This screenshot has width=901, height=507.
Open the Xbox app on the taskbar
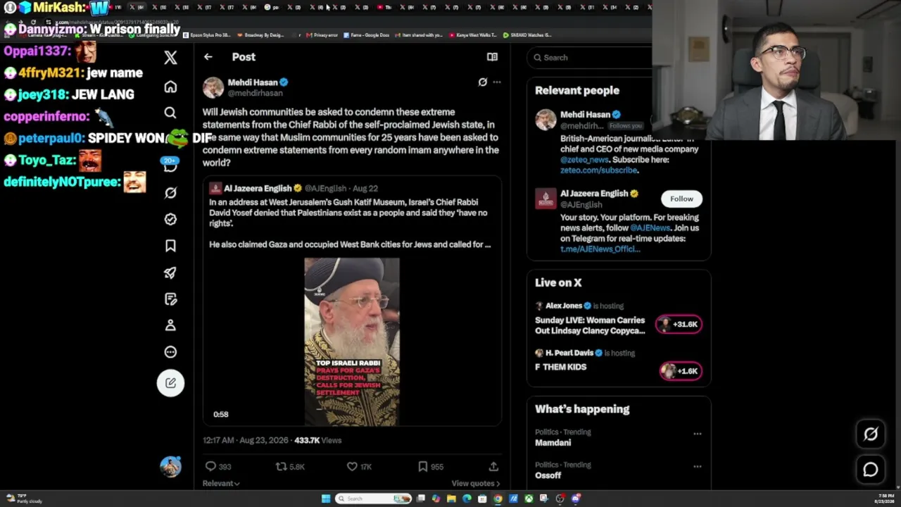pos(529,499)
